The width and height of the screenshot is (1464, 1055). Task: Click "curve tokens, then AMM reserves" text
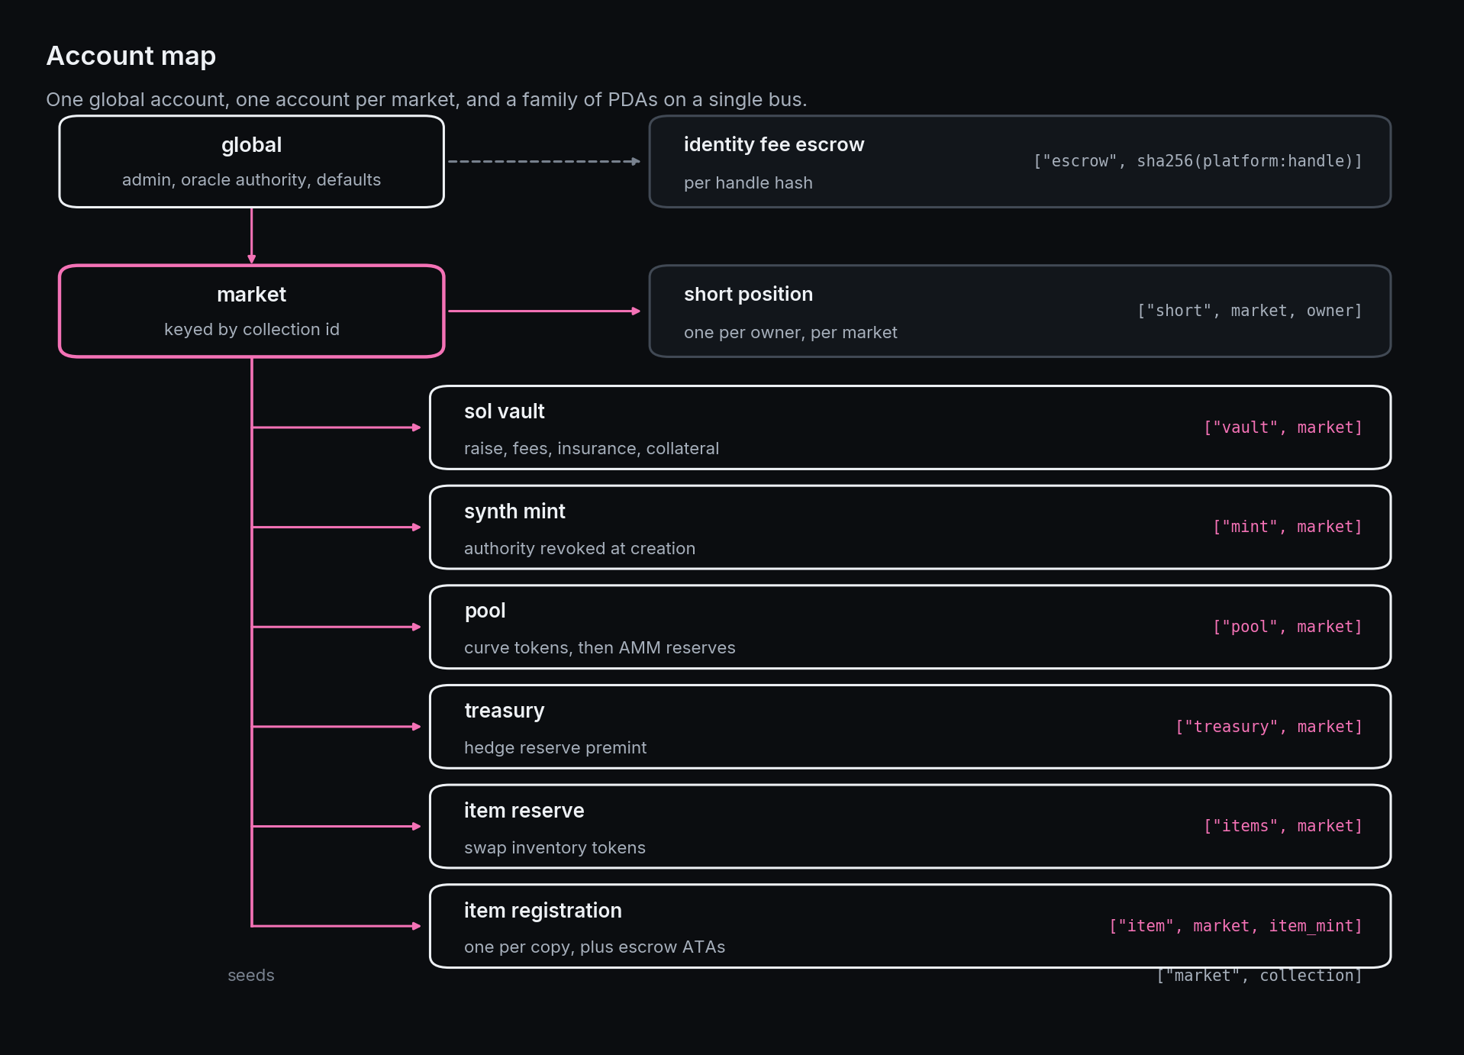tap(599, 647)
